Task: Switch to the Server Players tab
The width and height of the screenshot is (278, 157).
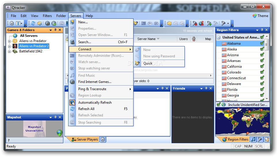Action: coord(85,139)
